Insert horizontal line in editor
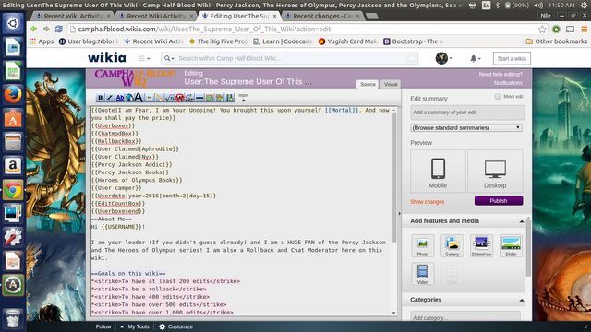591x332 pixels. 199,98
